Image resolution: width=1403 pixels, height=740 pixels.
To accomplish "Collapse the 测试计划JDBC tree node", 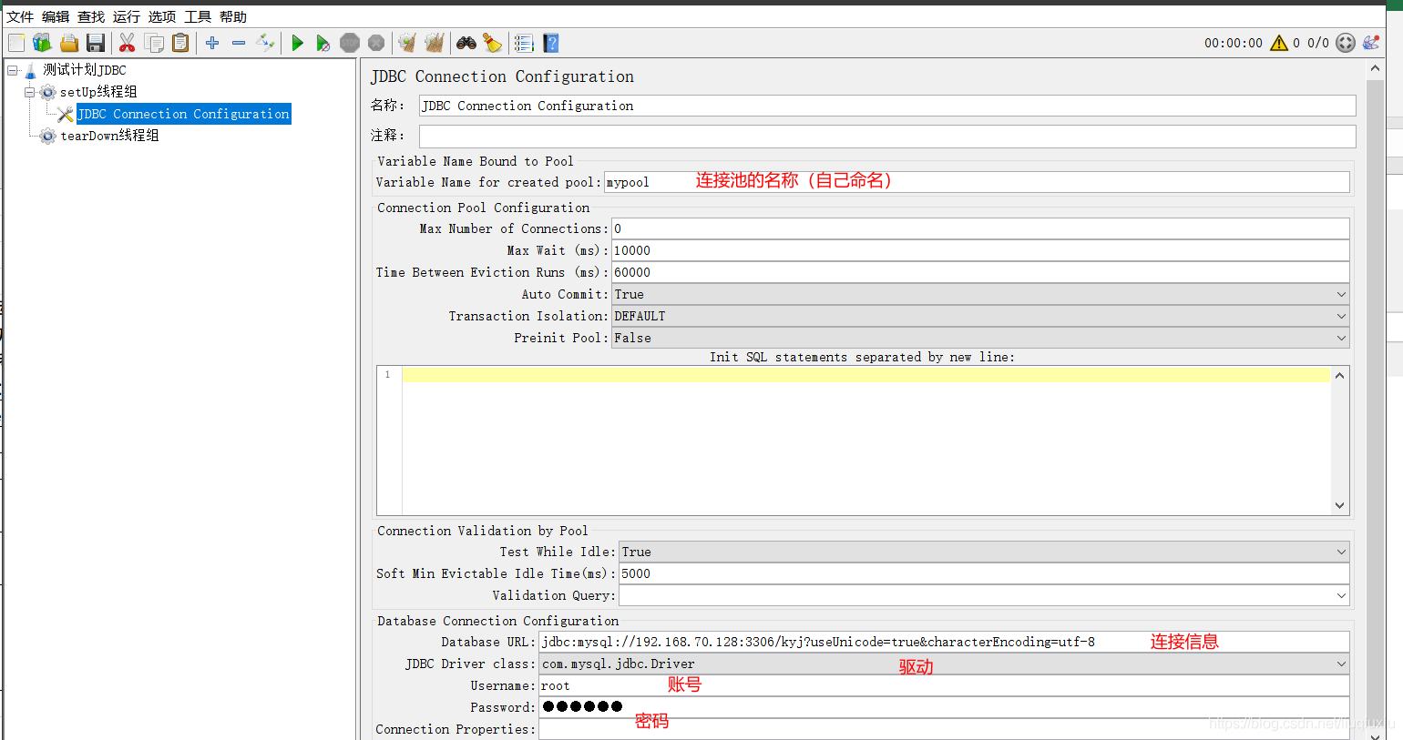I will coord(13,70).
